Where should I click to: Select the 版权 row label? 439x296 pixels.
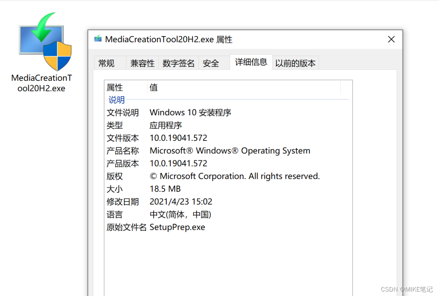115,176
